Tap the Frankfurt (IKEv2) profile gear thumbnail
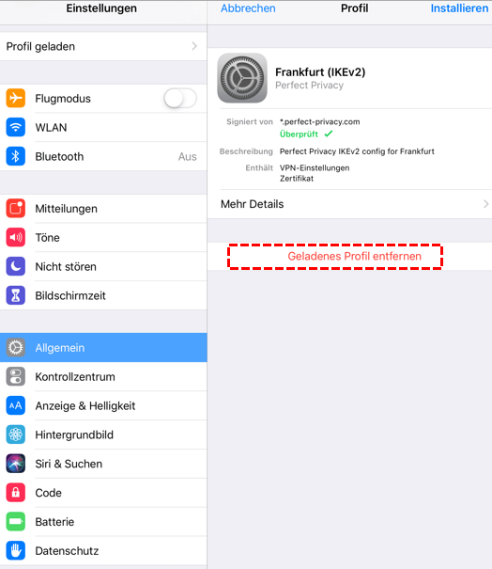The image size is (492, 569). point(242,78)
